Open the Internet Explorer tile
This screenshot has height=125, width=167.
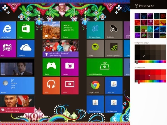click(8, 30)
